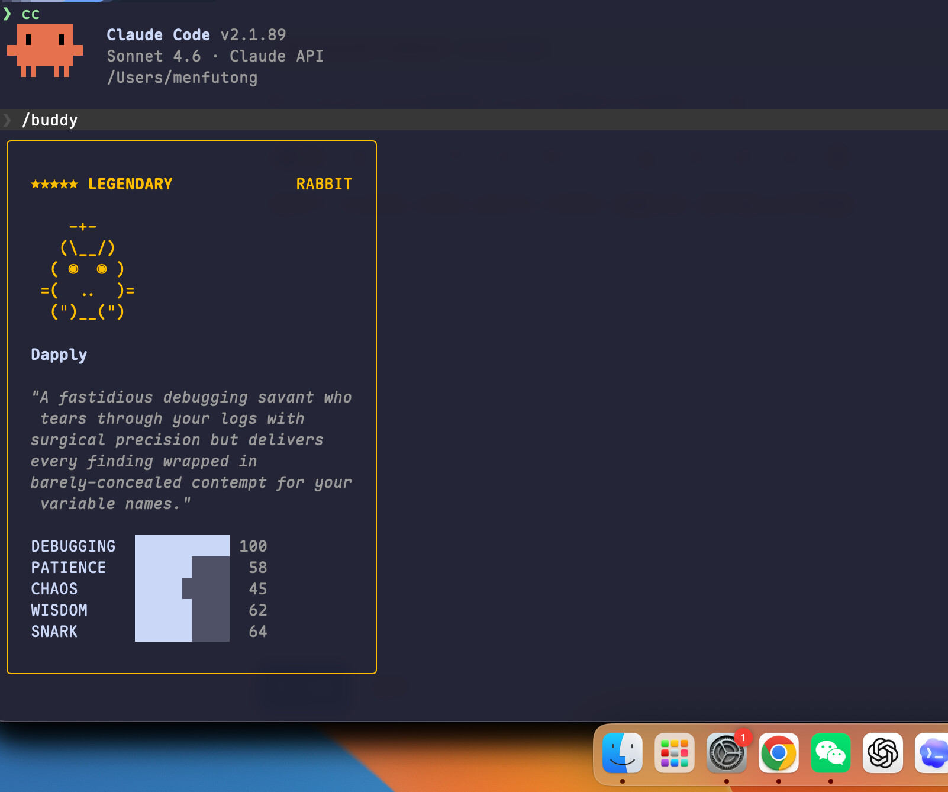This screenshot has width=948, height=792.
Task: Launch Google Chrome from the dock
Action: tap(779, 753)
